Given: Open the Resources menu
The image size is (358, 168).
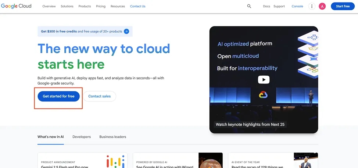Looking at the screenshot, I should tap(118, 6).
